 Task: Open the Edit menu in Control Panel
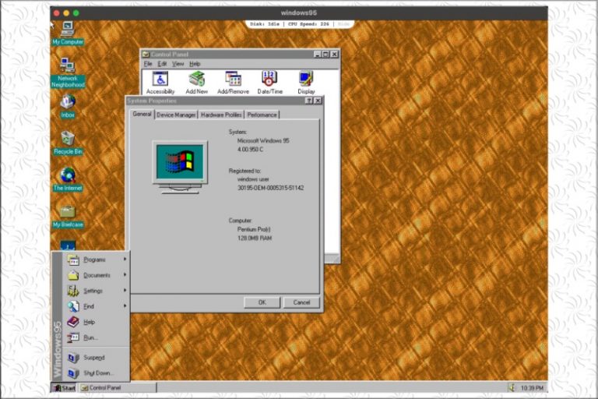[x=162, y=64]
